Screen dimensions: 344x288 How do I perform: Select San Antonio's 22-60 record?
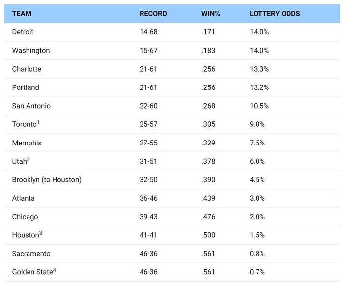pyautogui.click(x=148, y=106)
